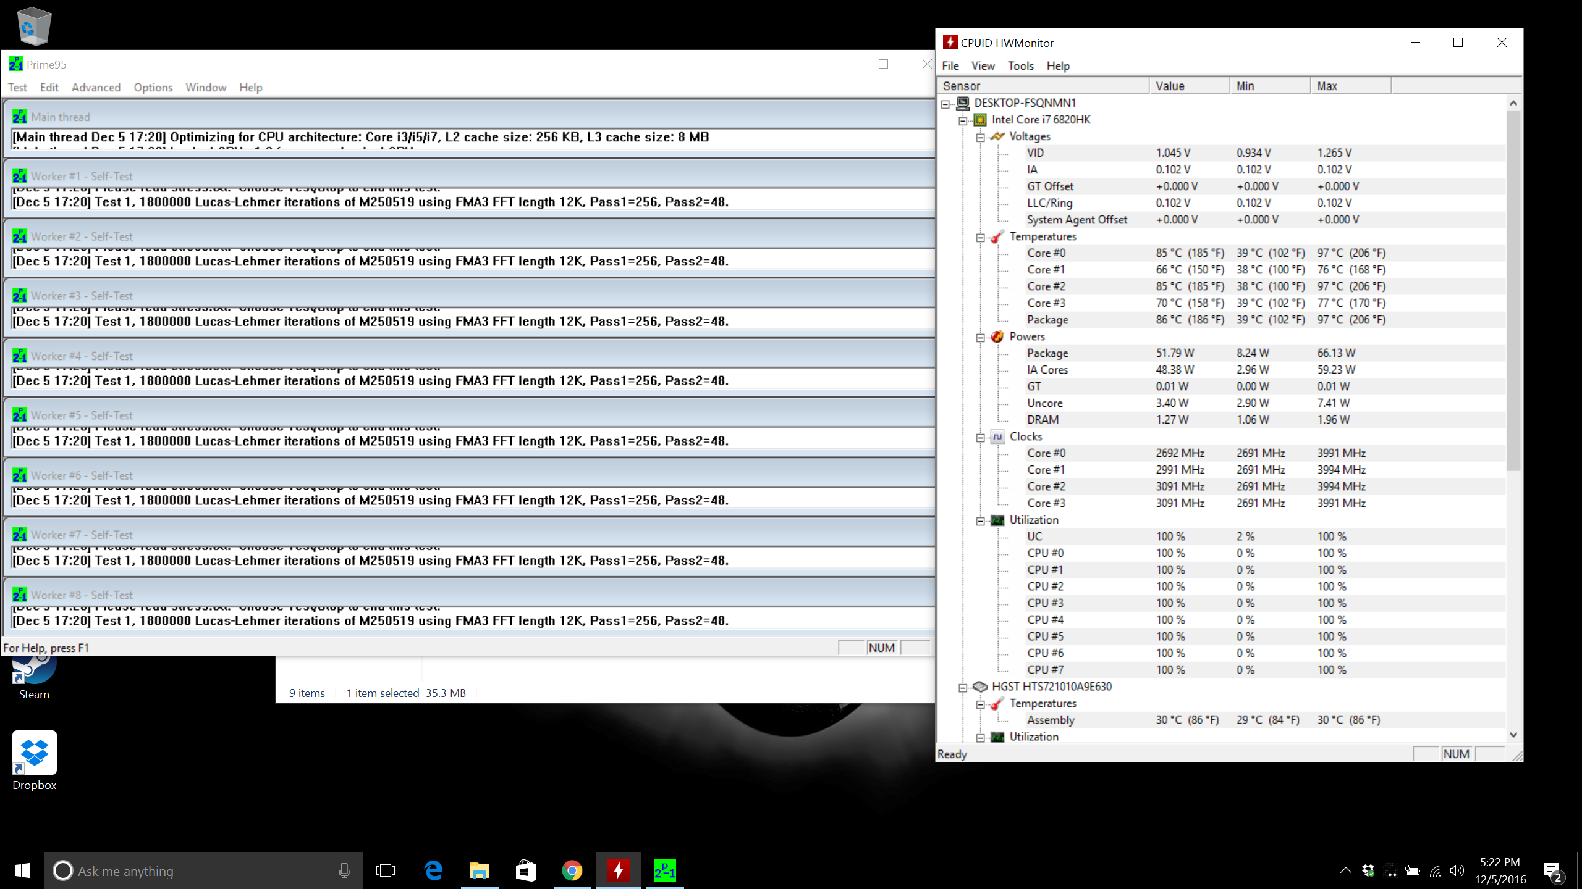Click the Value column header
The width and height of the screenshot is (1582, 889).
[x=1189, y=86]
